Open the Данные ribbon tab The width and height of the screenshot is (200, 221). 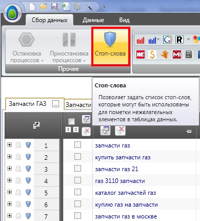[93, 20]
